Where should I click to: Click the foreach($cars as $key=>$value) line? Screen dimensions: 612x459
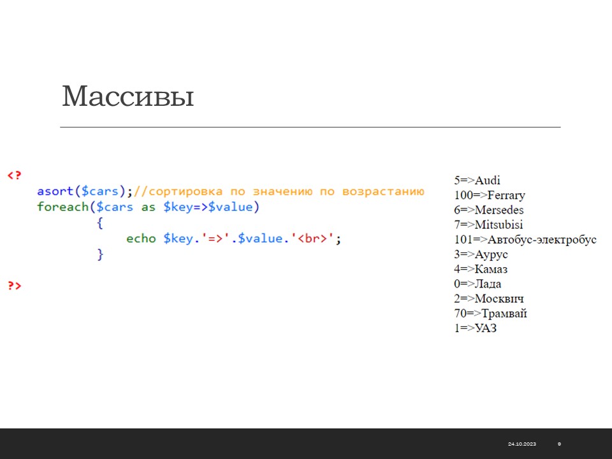[148, 207]
